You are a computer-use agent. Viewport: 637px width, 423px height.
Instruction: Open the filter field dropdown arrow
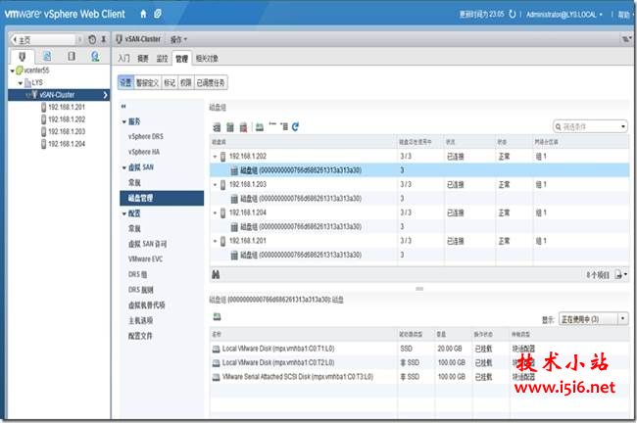click(x=623, y=126)
